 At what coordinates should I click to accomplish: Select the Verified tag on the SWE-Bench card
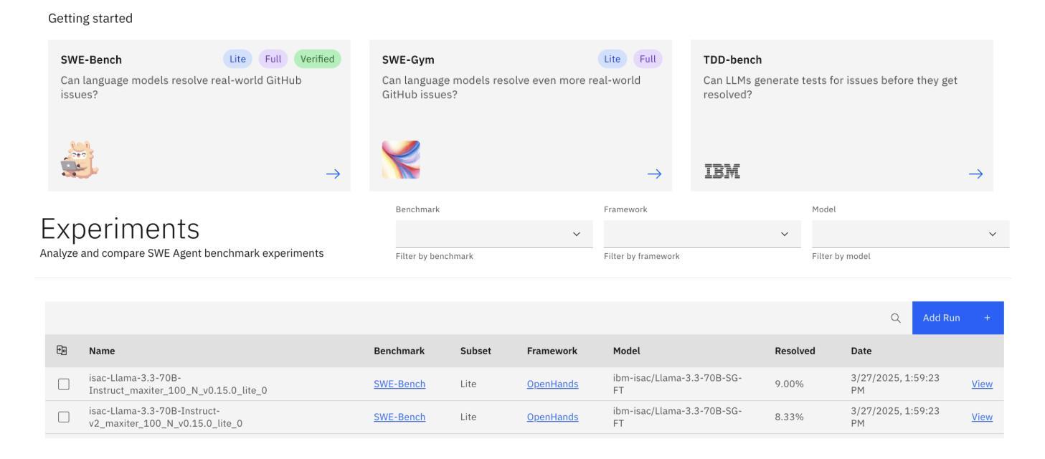click(x=317, y=59)
